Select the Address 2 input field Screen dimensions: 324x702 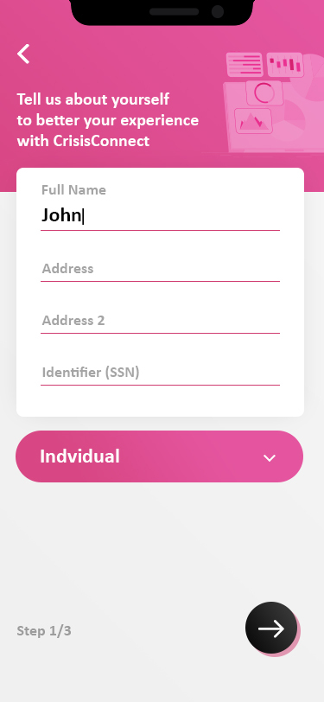click(160, 321)
